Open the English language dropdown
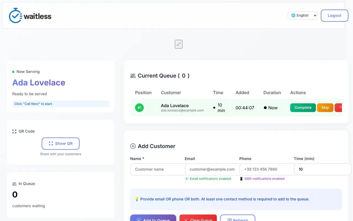353x221 pixels. [x=303, y=15]
